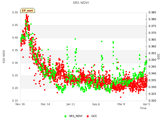Click the Apr 5 date tick label
The height and width of the screenshot is (121, 162).
click(146, 104)
